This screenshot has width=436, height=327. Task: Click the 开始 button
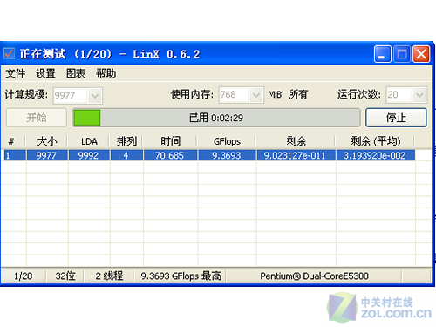tap(37, 118)
